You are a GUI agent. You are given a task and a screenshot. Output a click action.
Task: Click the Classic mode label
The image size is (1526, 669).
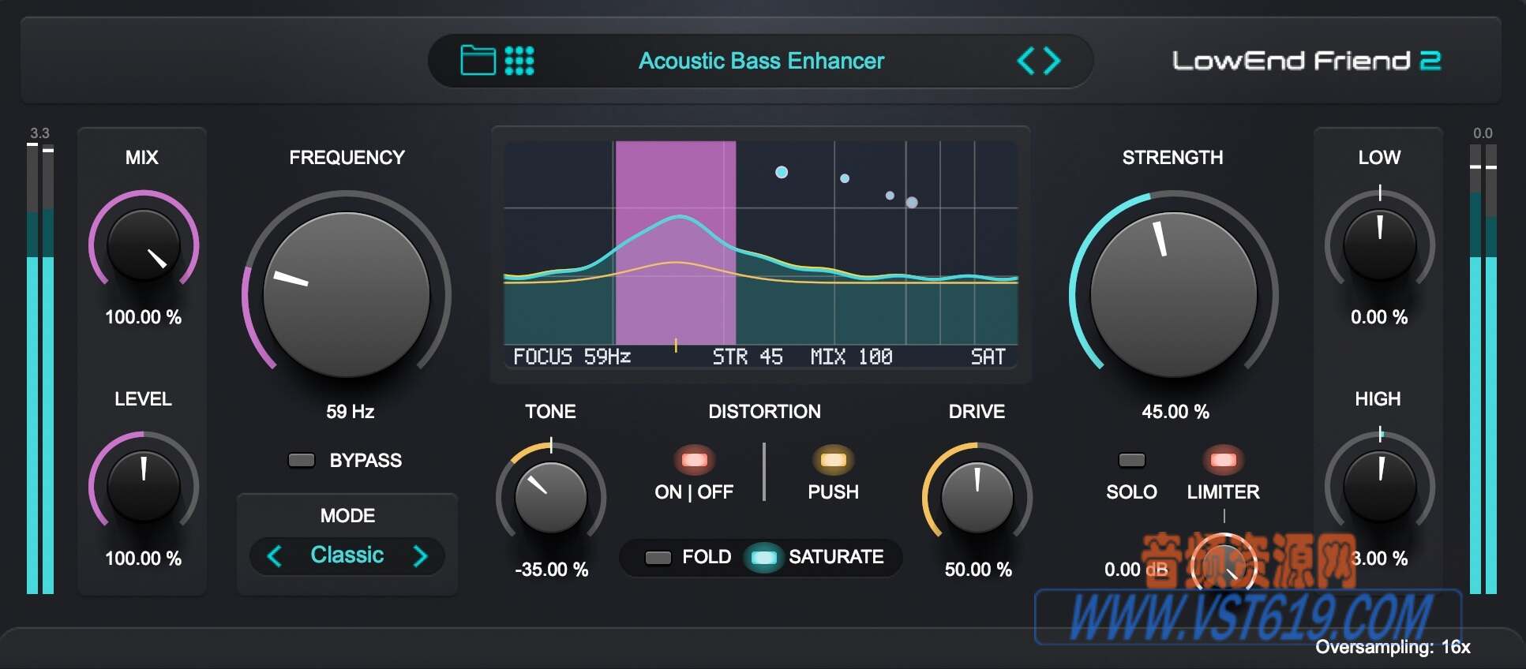pos(347,555)
